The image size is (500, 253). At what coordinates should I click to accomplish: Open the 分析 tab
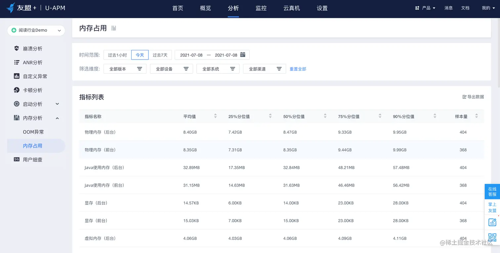[233, 8]
